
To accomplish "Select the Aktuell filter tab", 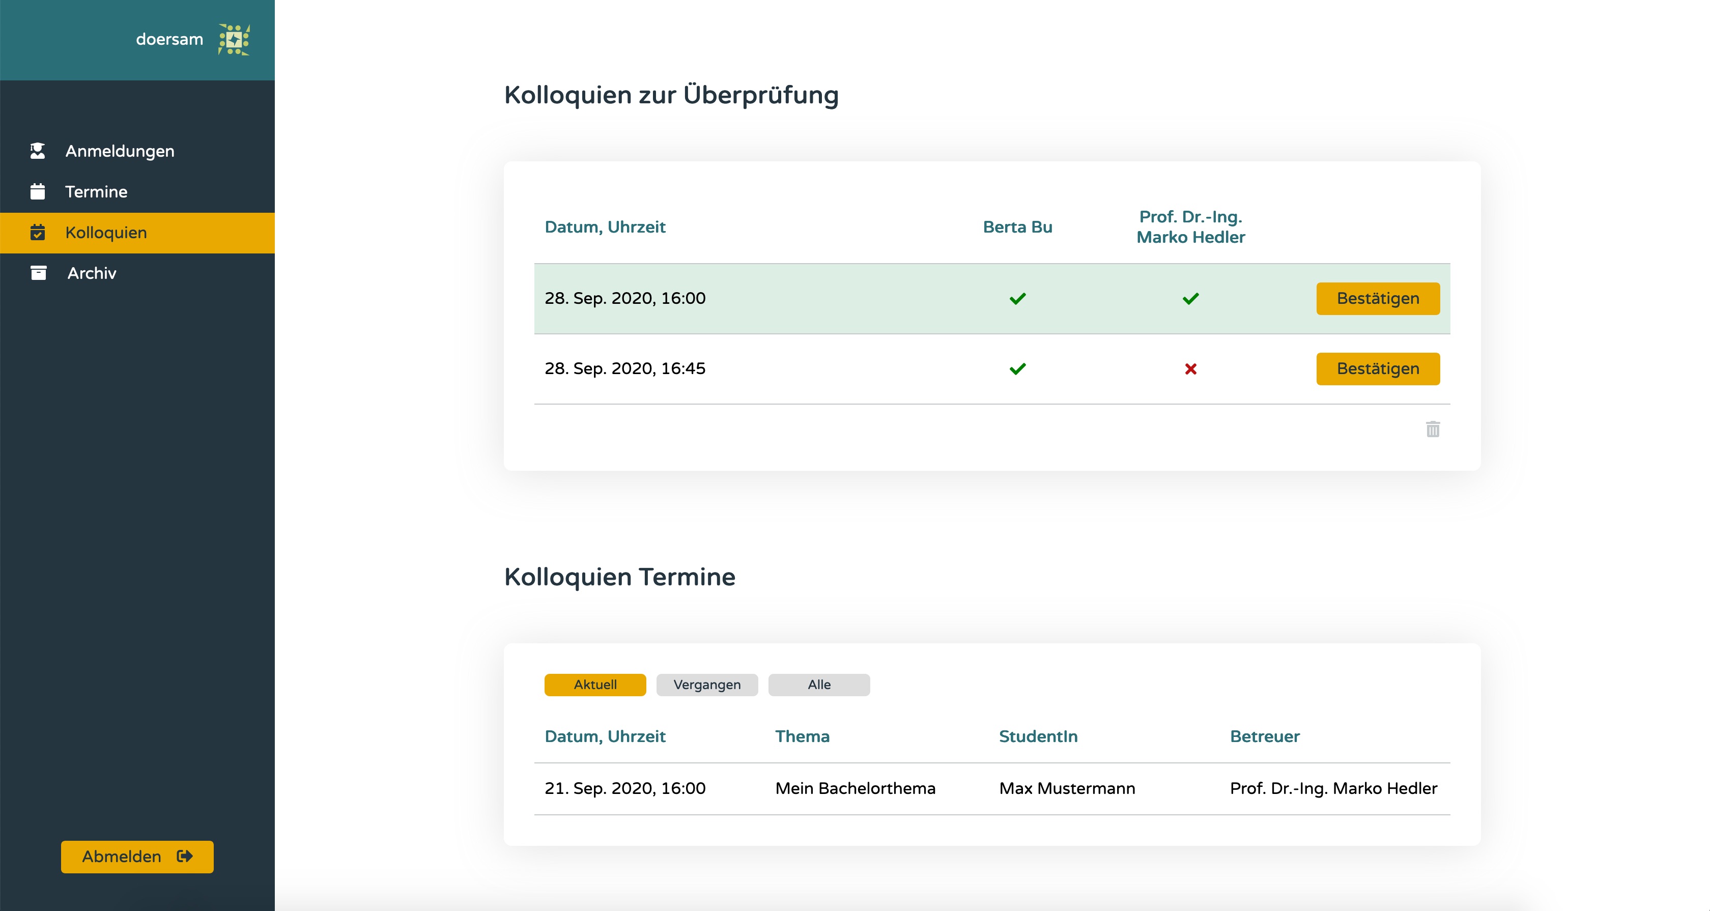I will pos(595,685).
